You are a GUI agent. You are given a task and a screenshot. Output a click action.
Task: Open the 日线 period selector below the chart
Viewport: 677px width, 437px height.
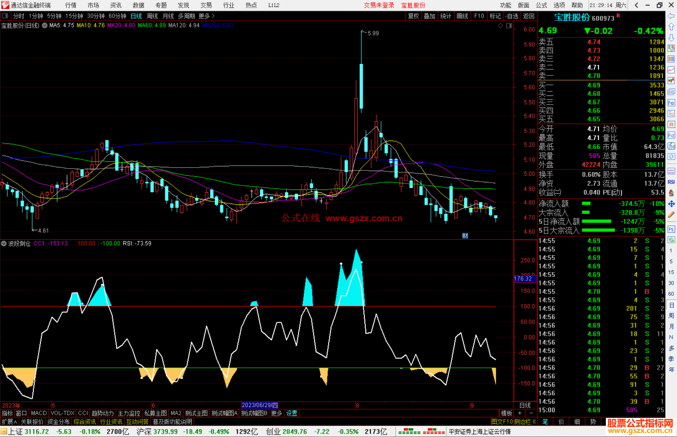525,405
